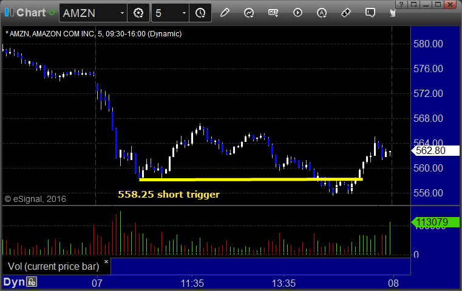Toggle the Dyn lock icon
The width and height of the screenshot is (462, 291).
point(32,282)
